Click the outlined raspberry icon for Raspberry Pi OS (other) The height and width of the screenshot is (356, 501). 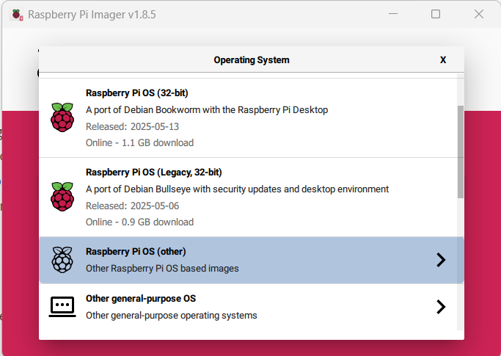click(62, 260)
